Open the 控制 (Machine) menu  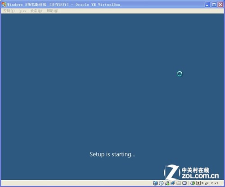tap(9, 11)
